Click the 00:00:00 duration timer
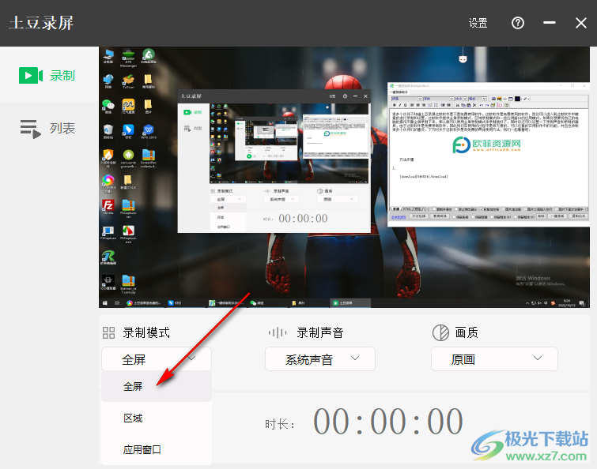This screenshot has width=597, height=469. click(x=388, y=422)
